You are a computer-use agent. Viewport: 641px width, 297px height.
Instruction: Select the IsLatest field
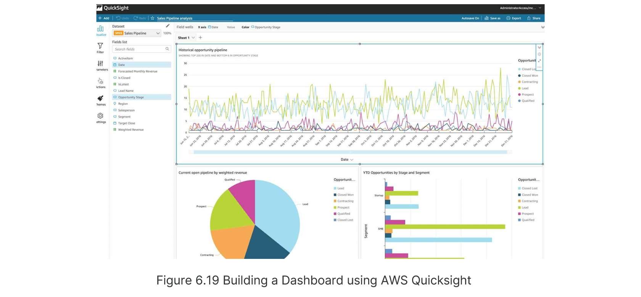coord(142,84)
